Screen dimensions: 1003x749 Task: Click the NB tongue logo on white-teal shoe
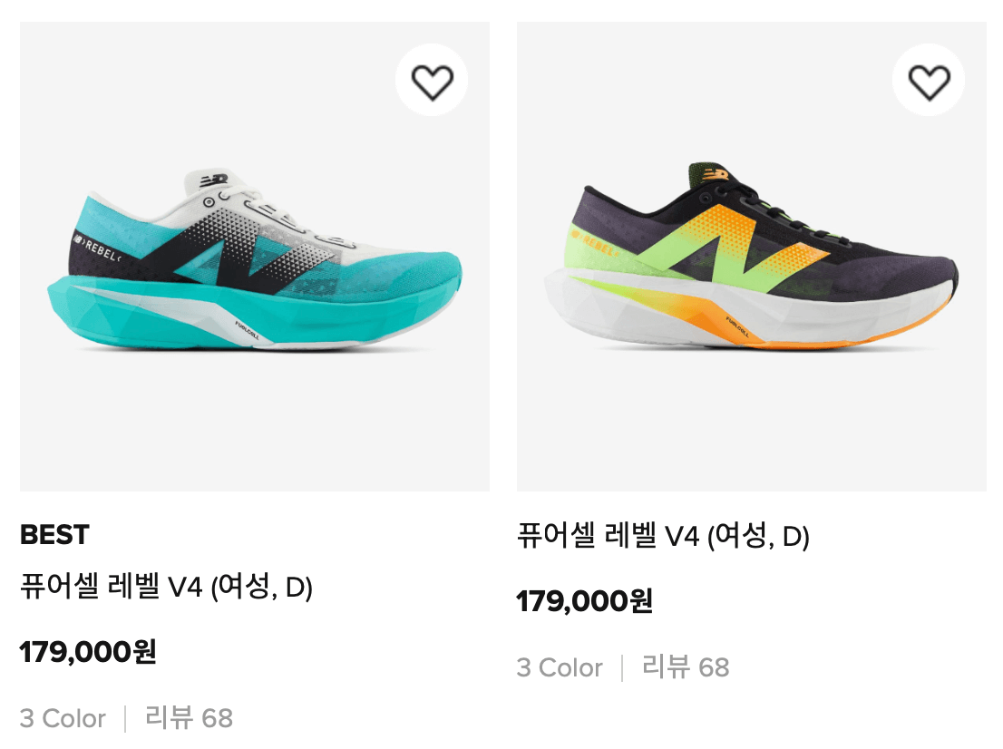pyautogui.click(x=214, y=180)
